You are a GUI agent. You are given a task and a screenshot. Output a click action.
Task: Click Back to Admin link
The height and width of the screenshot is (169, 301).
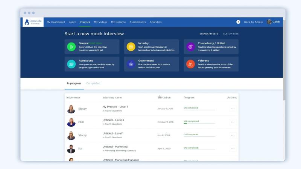[x=253, y=22]
